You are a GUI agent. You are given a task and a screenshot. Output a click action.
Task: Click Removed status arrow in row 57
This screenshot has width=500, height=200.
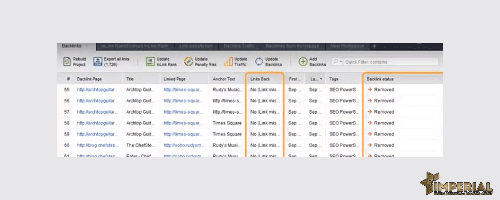(370, 112)
